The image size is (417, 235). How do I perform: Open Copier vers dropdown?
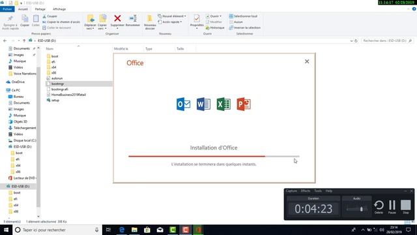coord(102,27)
